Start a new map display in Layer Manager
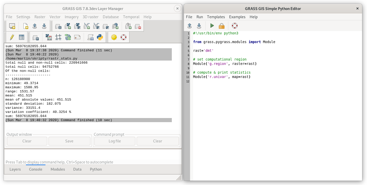Screen dimensions: 367x185 click(x=12, y=26)
